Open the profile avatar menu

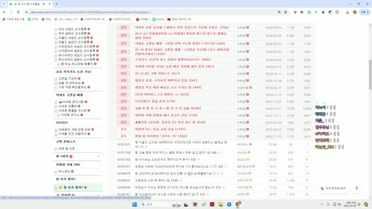pyautogui.click(x=355, y=12)
